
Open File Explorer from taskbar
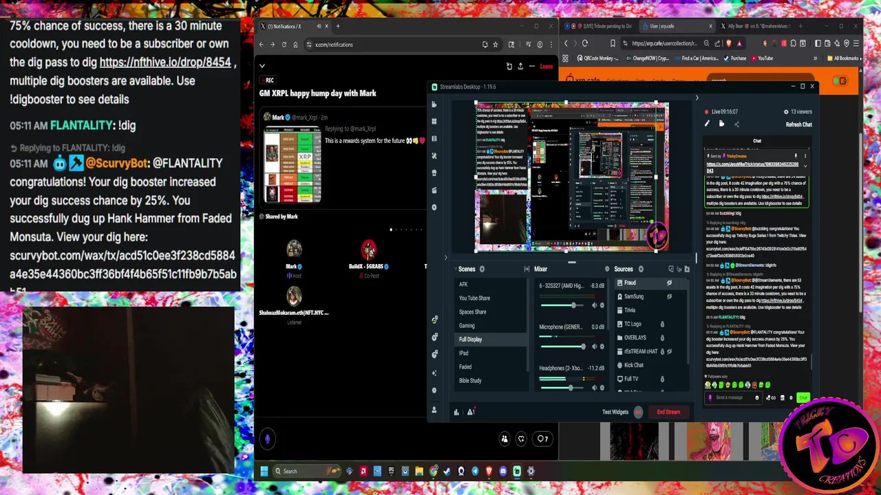pyautogui.click(x=418, y=471)
